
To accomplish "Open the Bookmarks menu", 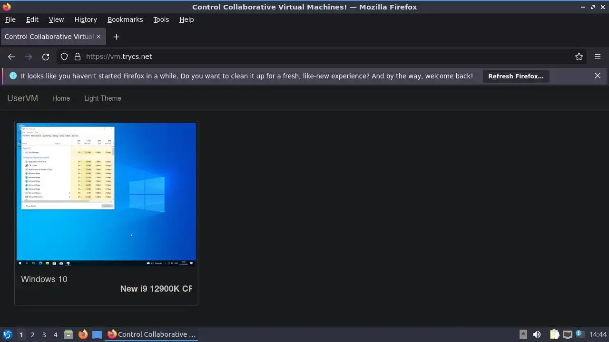I will (x=125, y=19).
